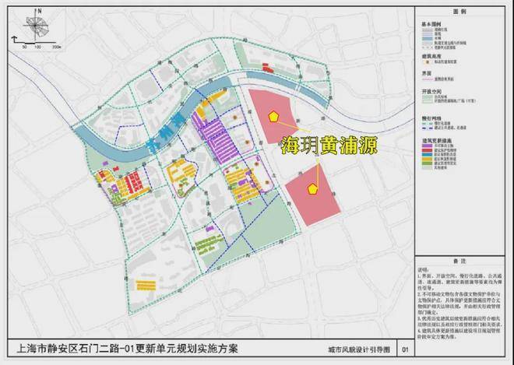Click the large green open space block
This screenshot has height=365, width=514.
[x=267, y=223]
